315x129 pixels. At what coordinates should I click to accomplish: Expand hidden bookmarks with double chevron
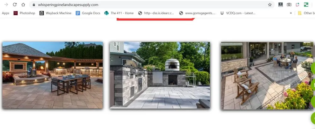pos(291,13)
